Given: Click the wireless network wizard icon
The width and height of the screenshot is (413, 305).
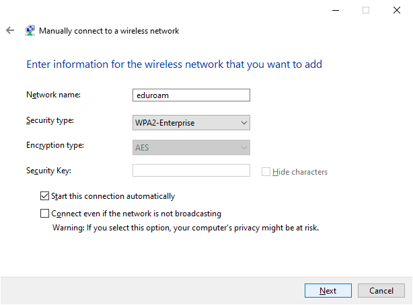Looking at the screenshot, I should (30, 30).
